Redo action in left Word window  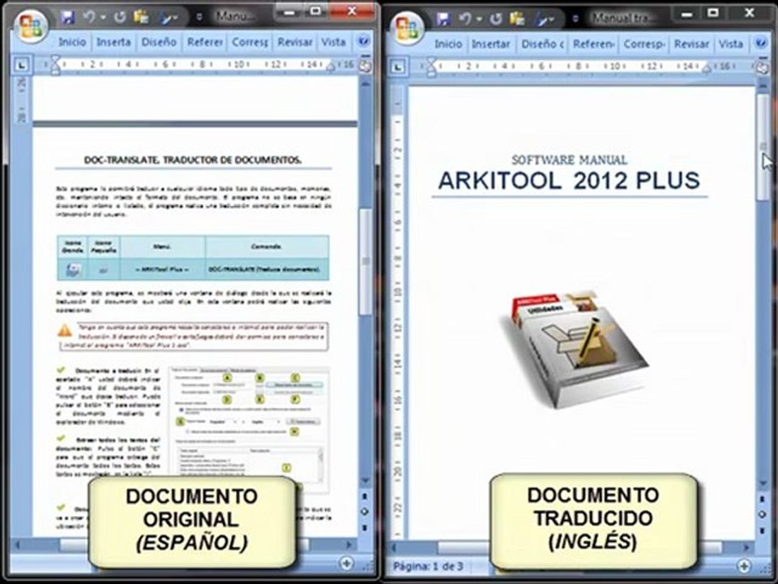point(120,17)
